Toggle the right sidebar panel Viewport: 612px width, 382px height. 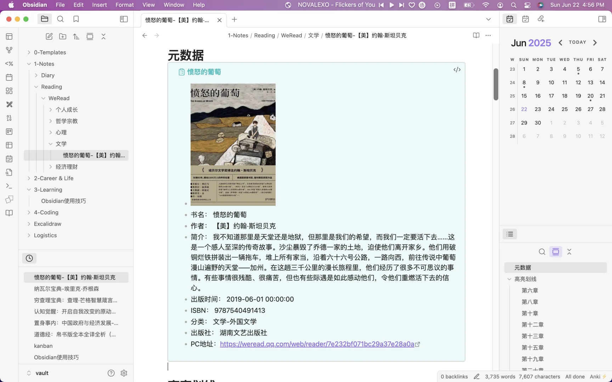(602, 19)
